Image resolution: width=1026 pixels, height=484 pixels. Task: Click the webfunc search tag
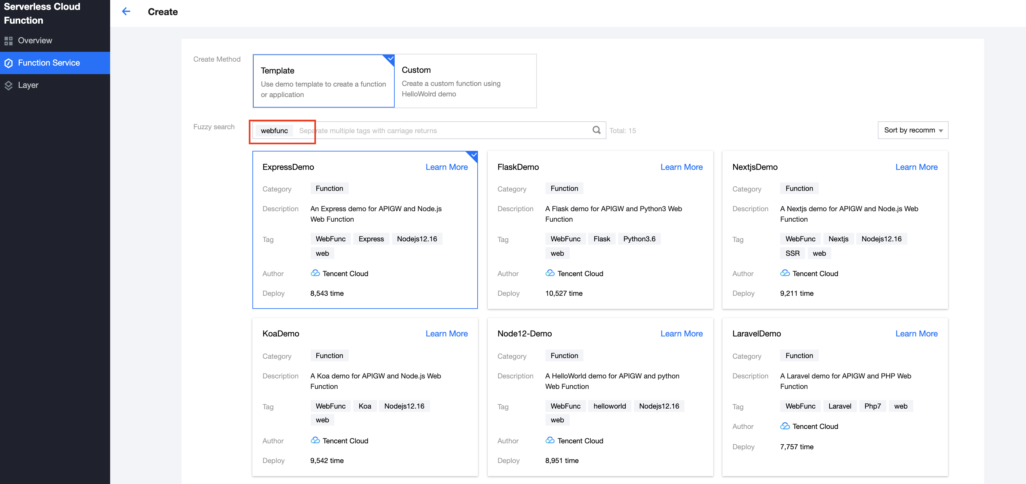tap(274, 131)
